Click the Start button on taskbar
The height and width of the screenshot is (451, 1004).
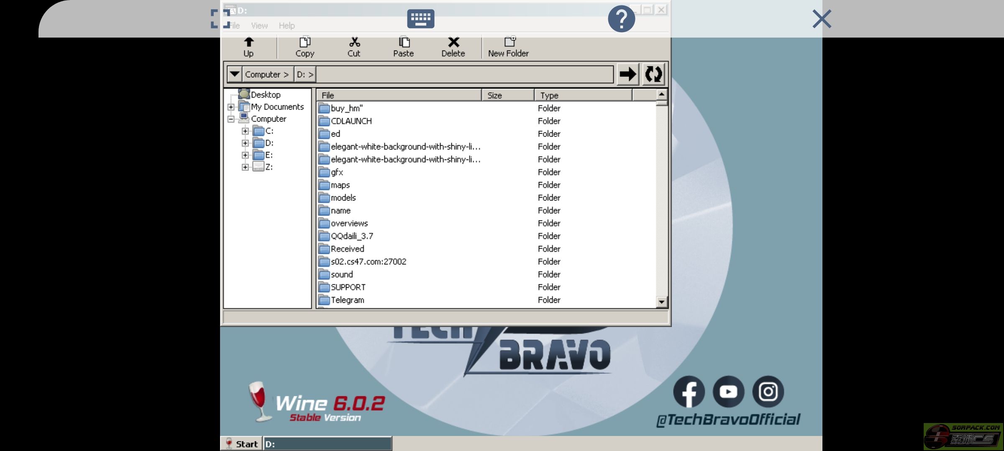241,444
